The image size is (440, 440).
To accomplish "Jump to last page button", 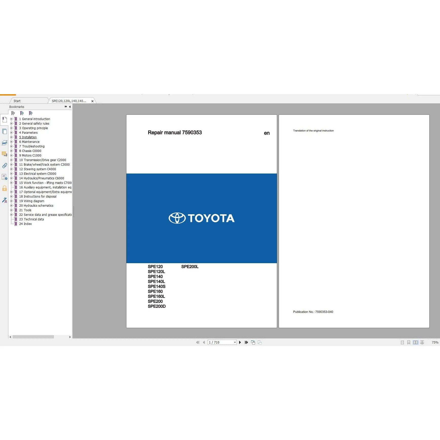I will pos(246,342).
